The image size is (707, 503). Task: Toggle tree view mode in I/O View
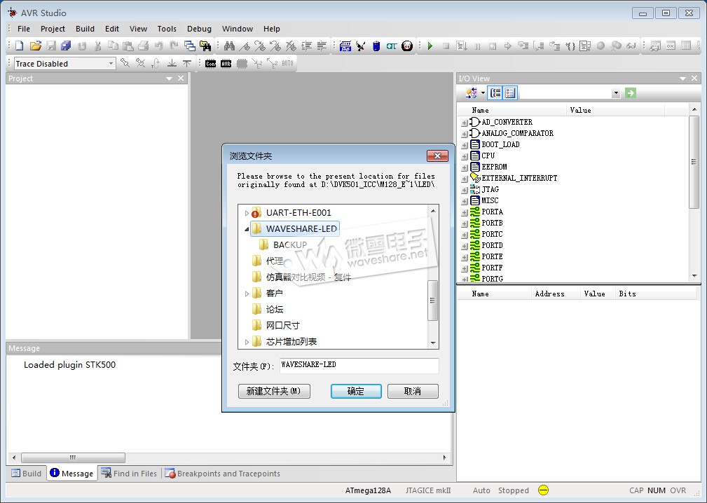click(495, 93)
